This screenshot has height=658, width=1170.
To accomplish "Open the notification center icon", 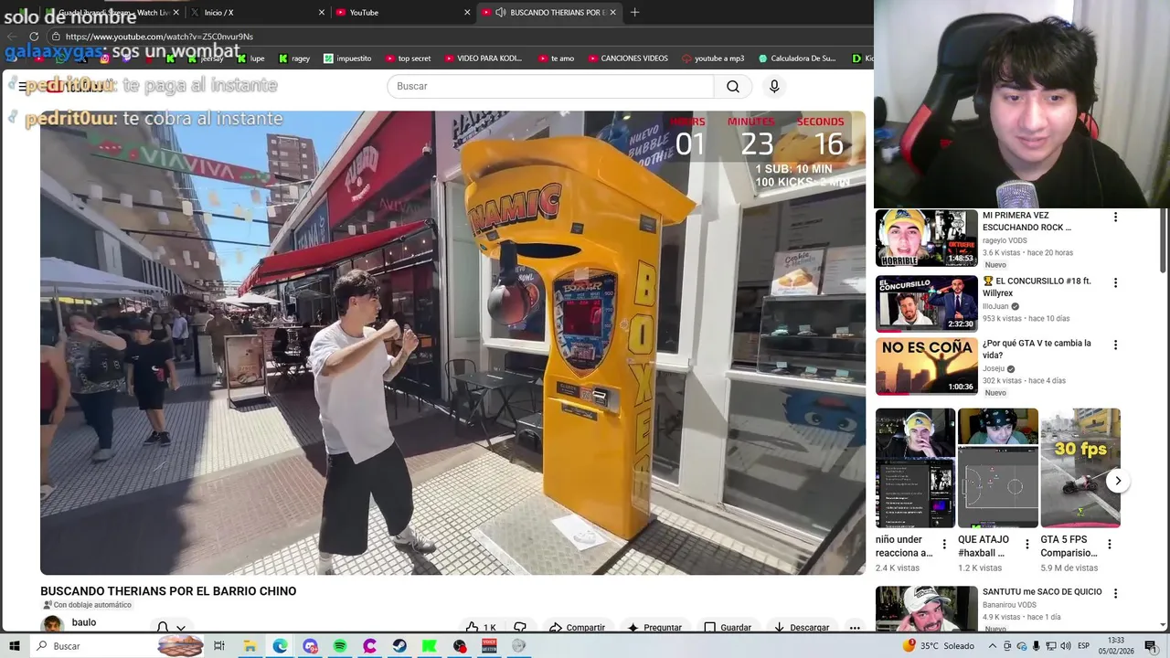I will pyautogui.click(x=1151, y=646).
